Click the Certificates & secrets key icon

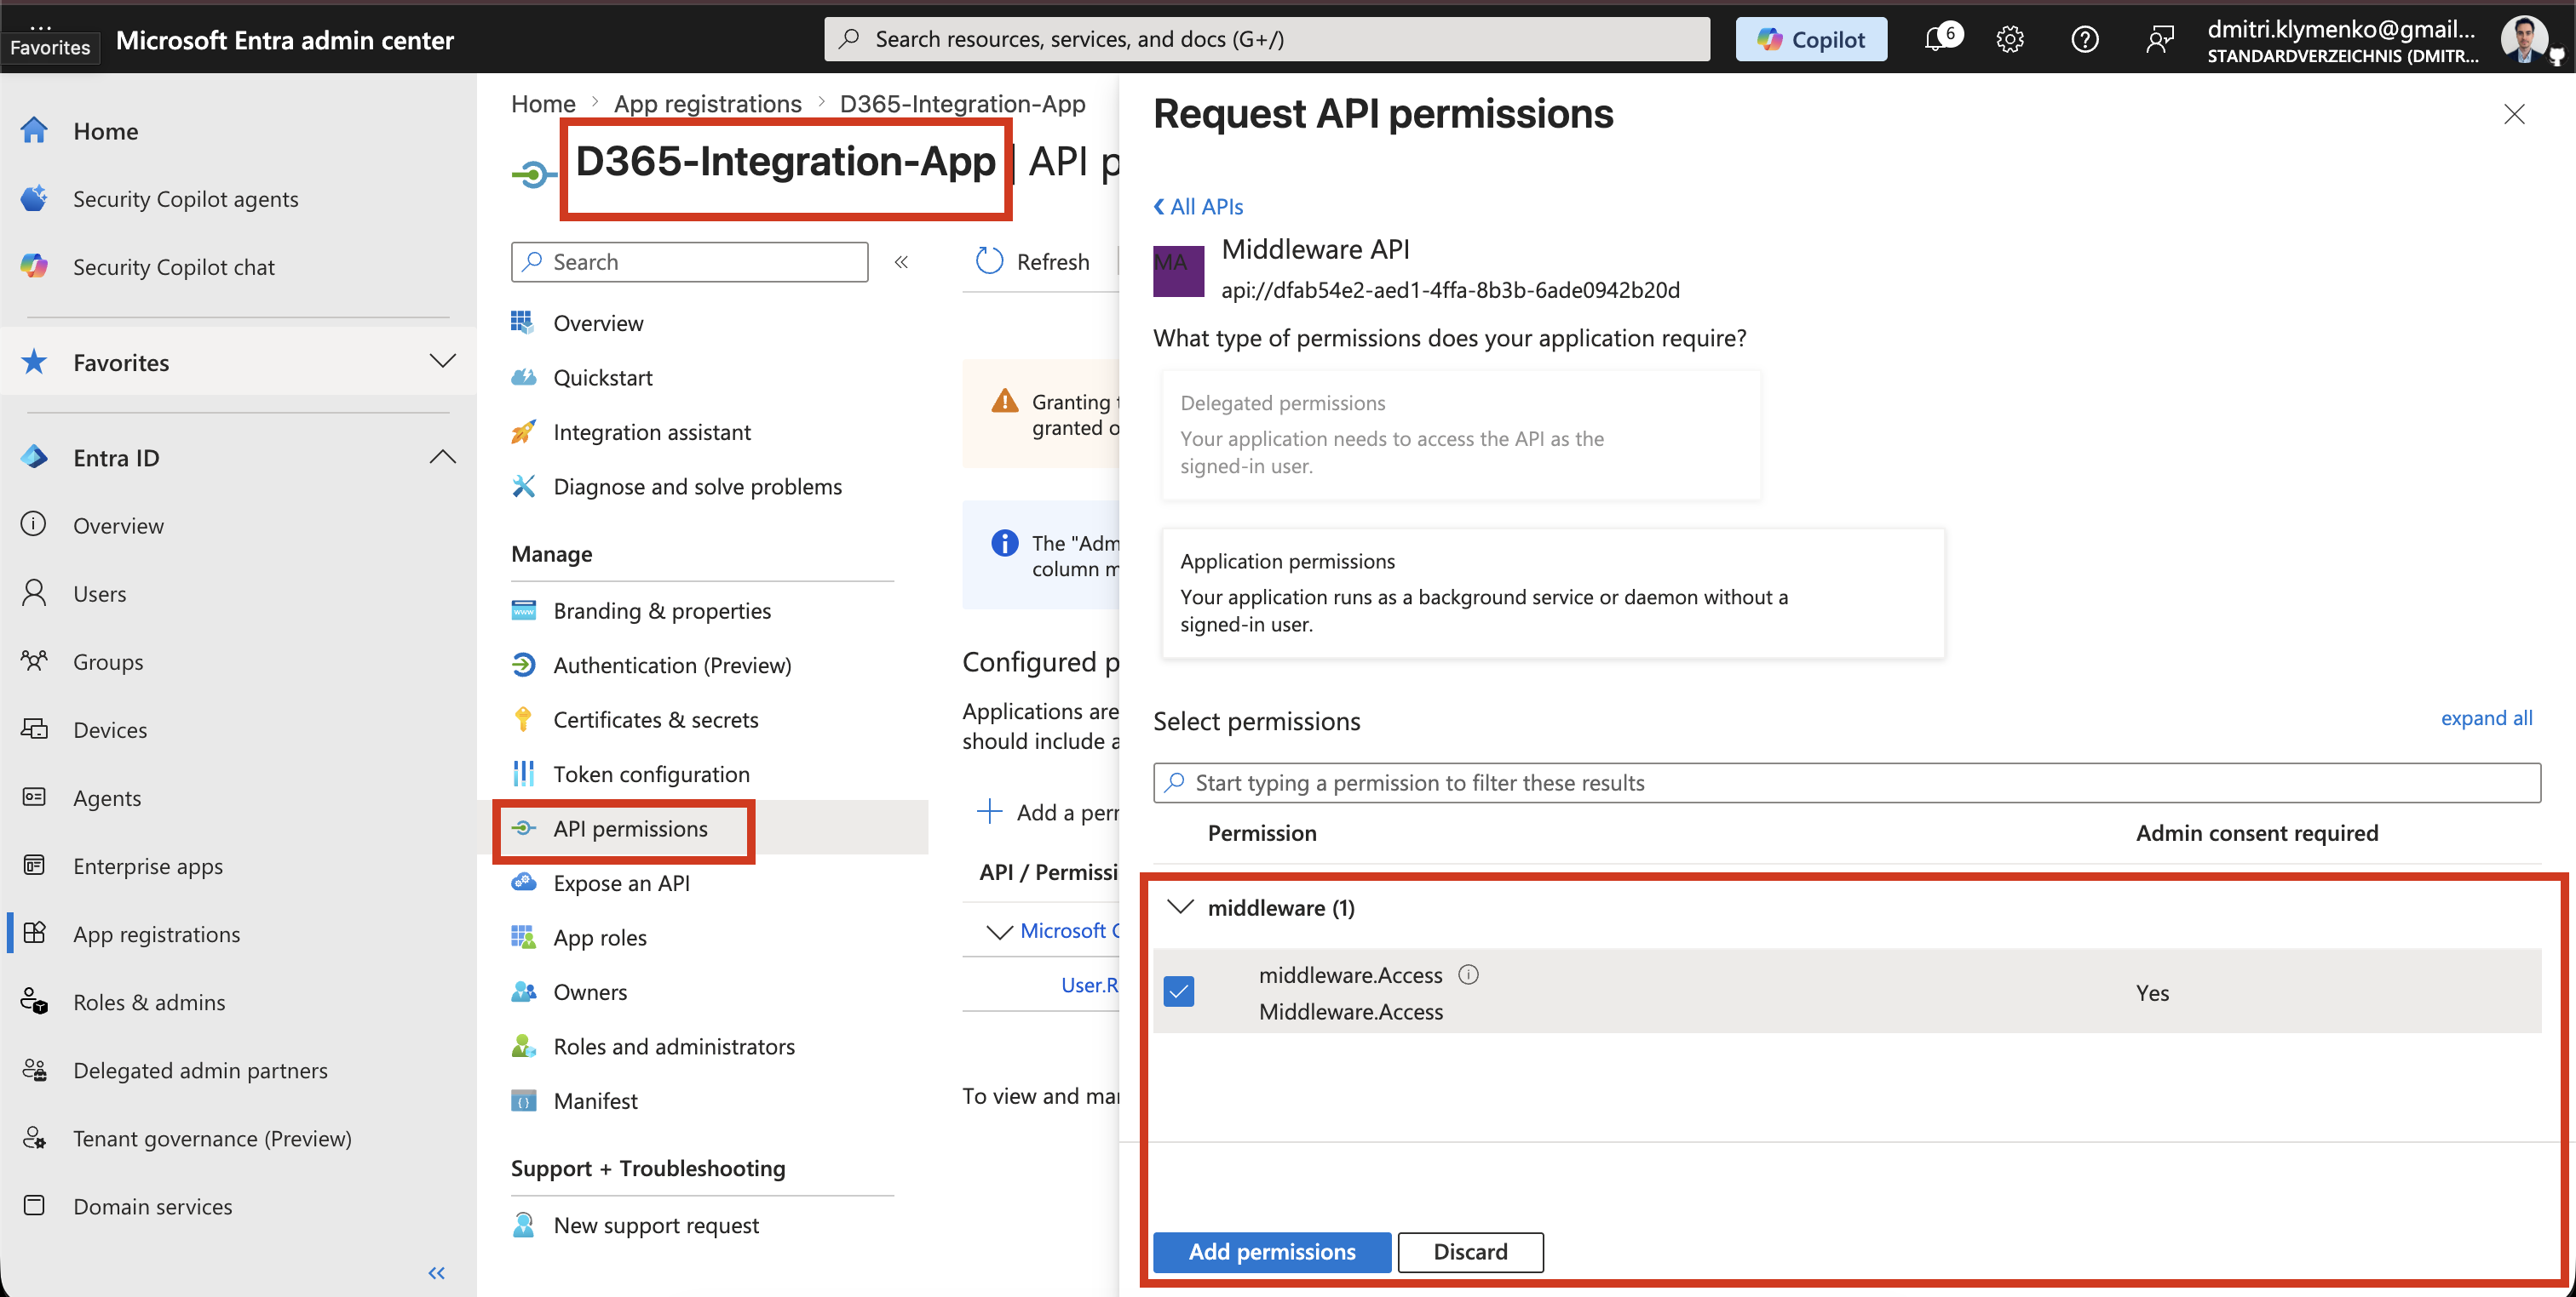[x=523, y=719]
